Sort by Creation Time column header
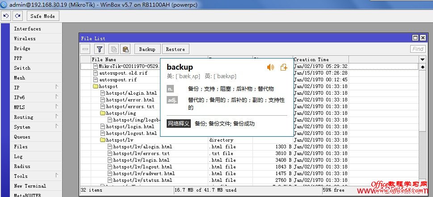433x197 pixels. tap(321, 59)
